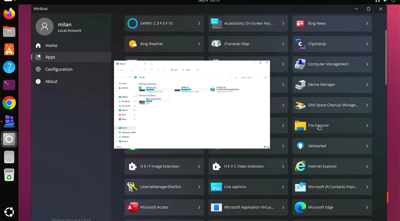Open Pictures quick access folder
The width and height of the screenshot is (400, 221).
(x=123, y=110)
